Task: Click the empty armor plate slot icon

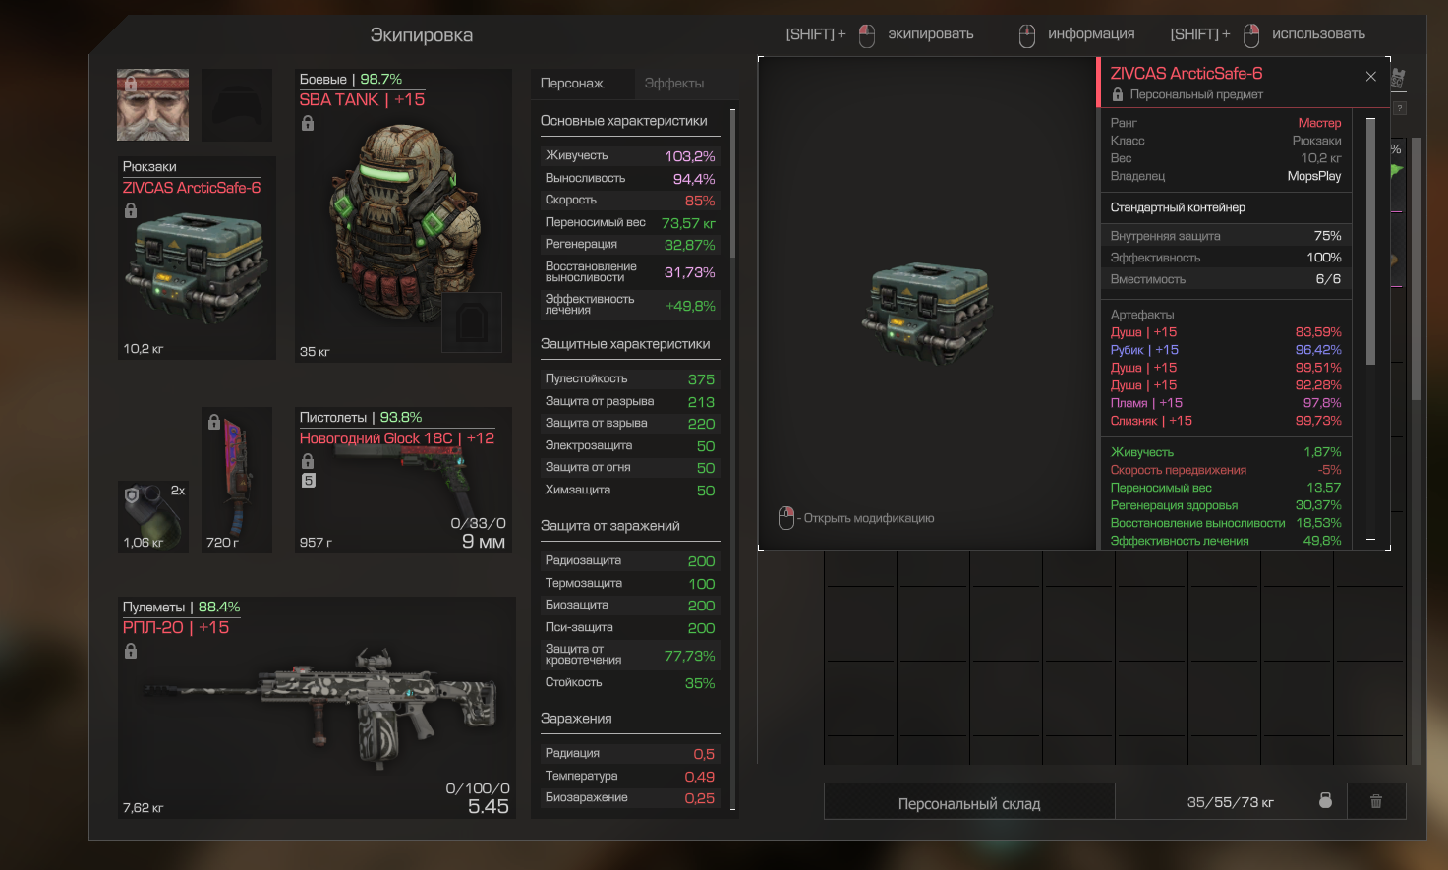Action: 473,321
